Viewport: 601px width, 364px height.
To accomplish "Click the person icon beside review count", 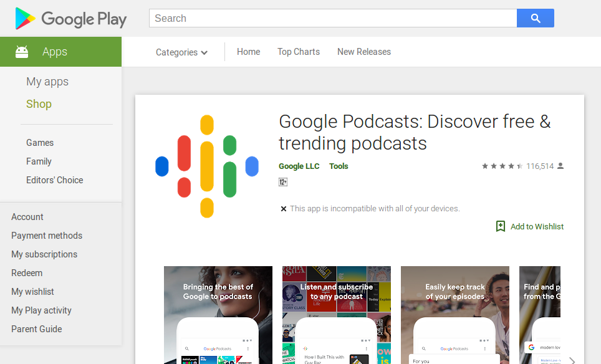I will [x=560, y=166].
